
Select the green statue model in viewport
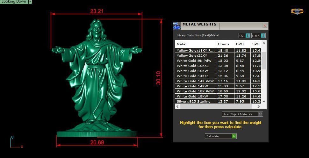tap(97, 79)
